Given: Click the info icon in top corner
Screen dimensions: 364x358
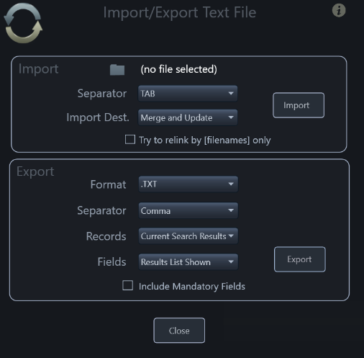Looking at the screenshot, I should point(339,11).
